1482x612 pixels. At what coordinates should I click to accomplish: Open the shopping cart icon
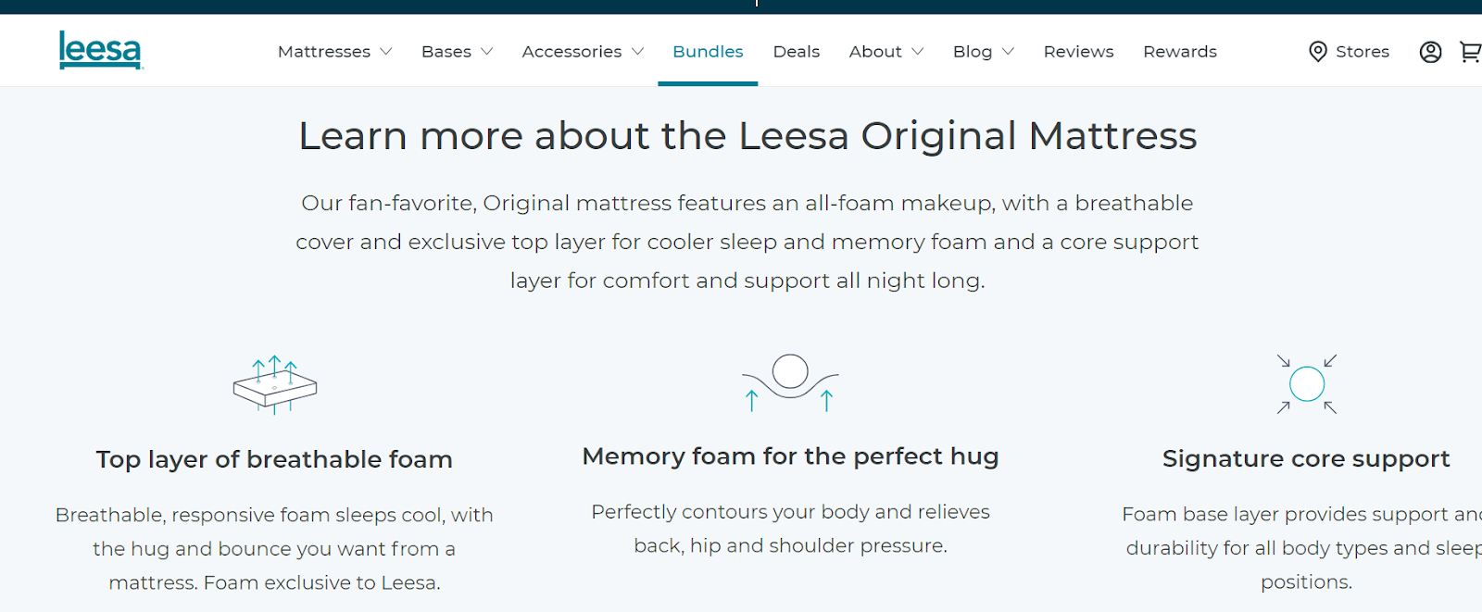point(1471,52)
